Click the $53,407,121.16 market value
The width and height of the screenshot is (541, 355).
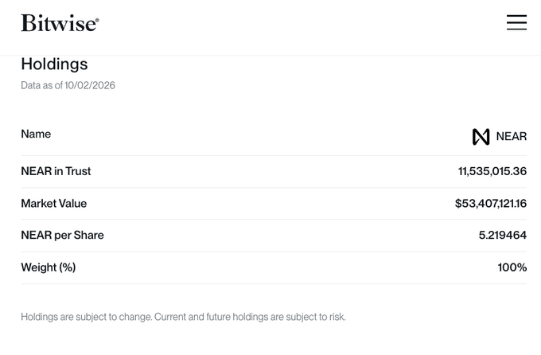(491, 204)
